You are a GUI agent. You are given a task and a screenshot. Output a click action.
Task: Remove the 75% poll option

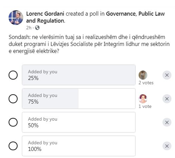167,99
